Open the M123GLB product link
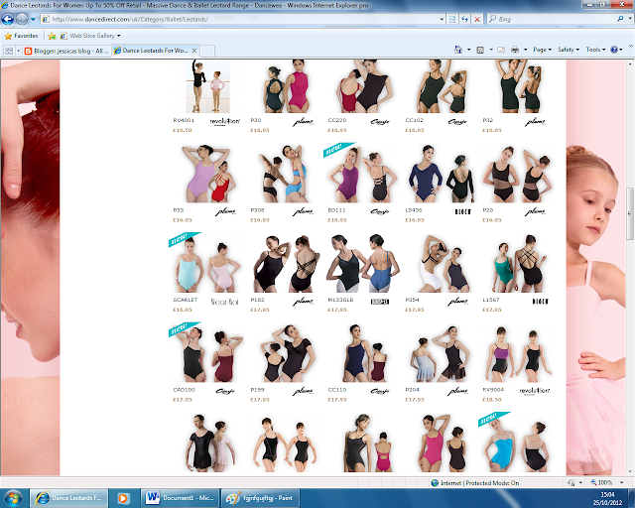Viewport: 635px width, 508px height. (x=340, y=300)
